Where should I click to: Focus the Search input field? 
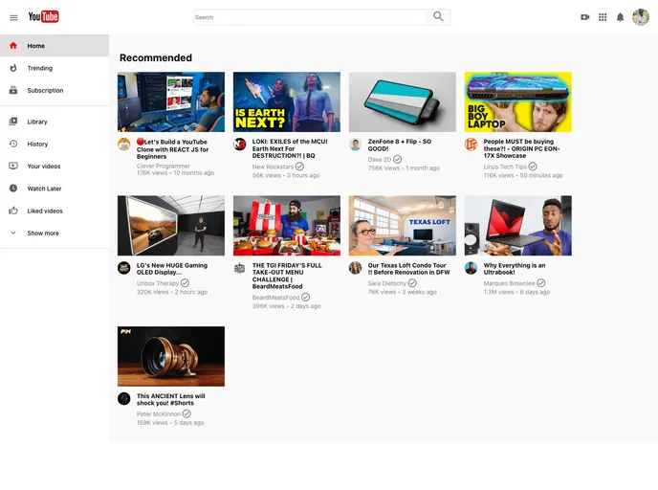[x=311, y=17]
